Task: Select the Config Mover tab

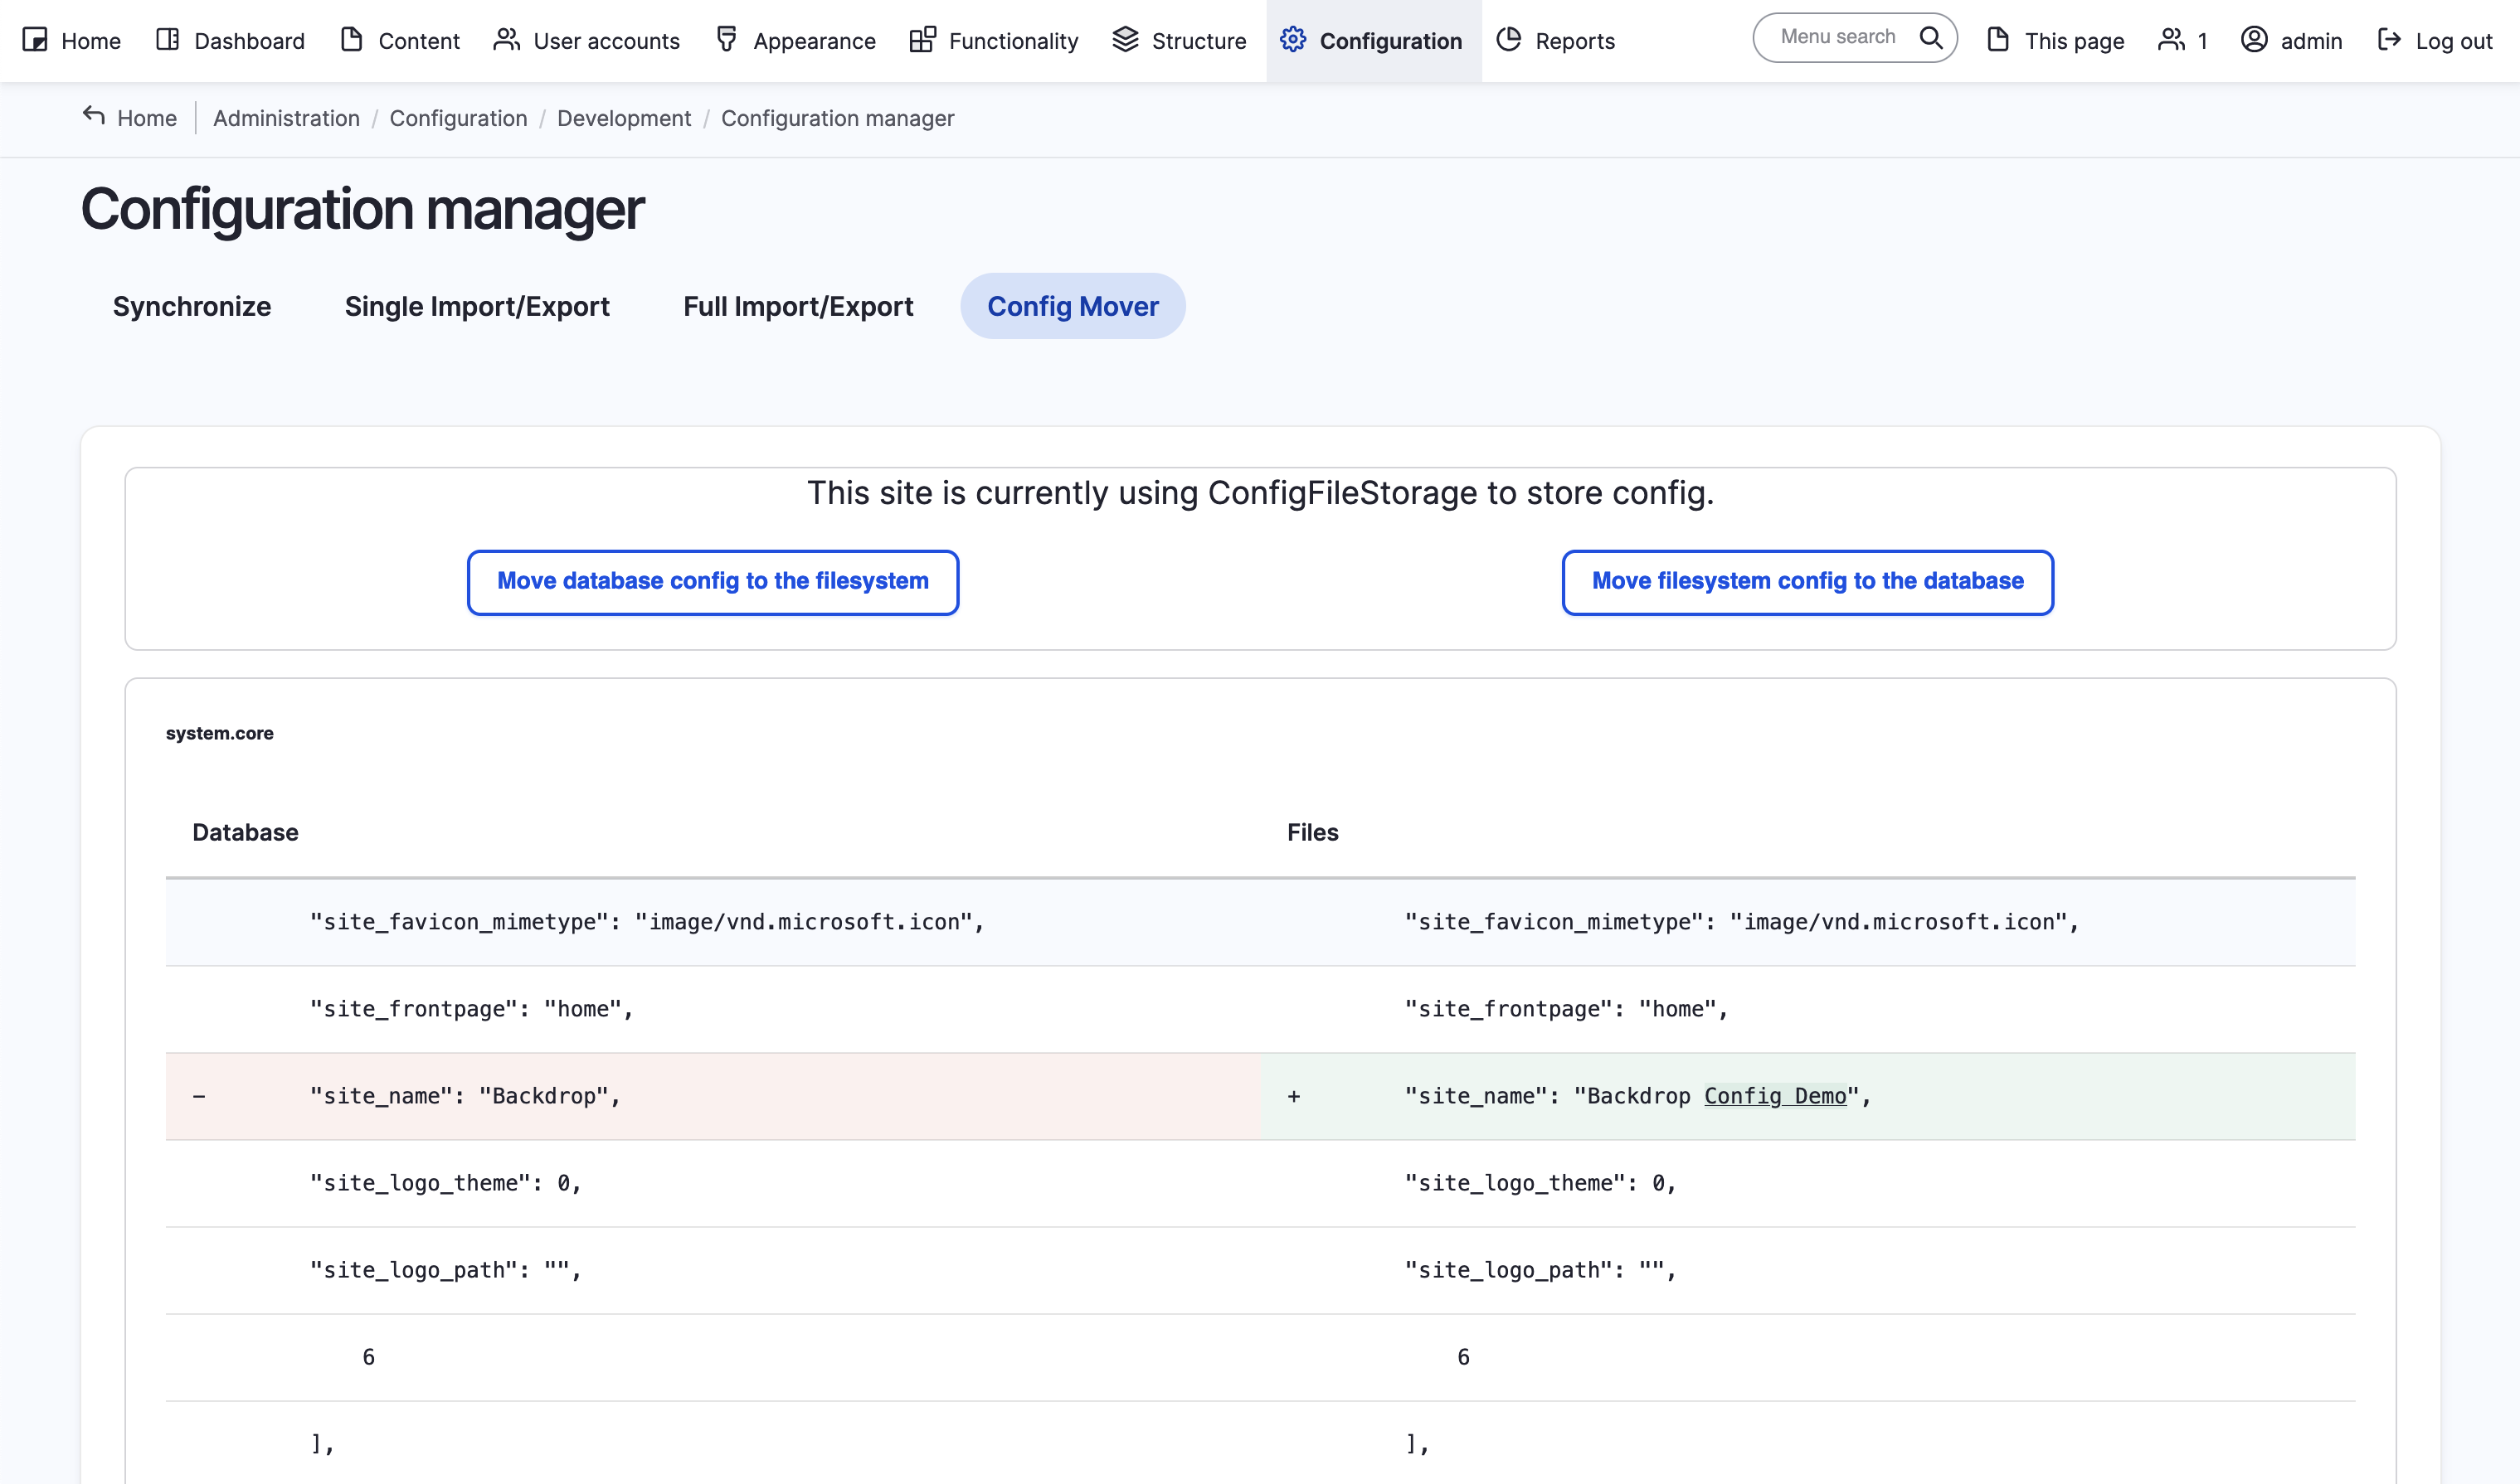Action: [x=1073, y=306]
